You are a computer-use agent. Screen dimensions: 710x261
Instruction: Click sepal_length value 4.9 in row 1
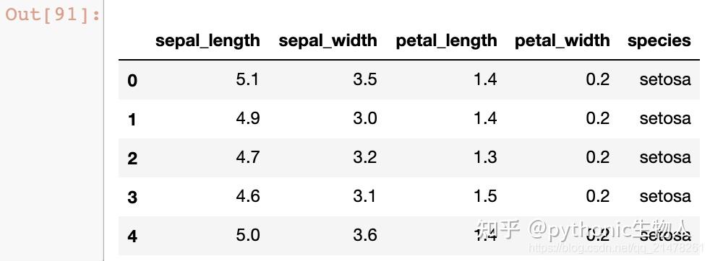247,118
